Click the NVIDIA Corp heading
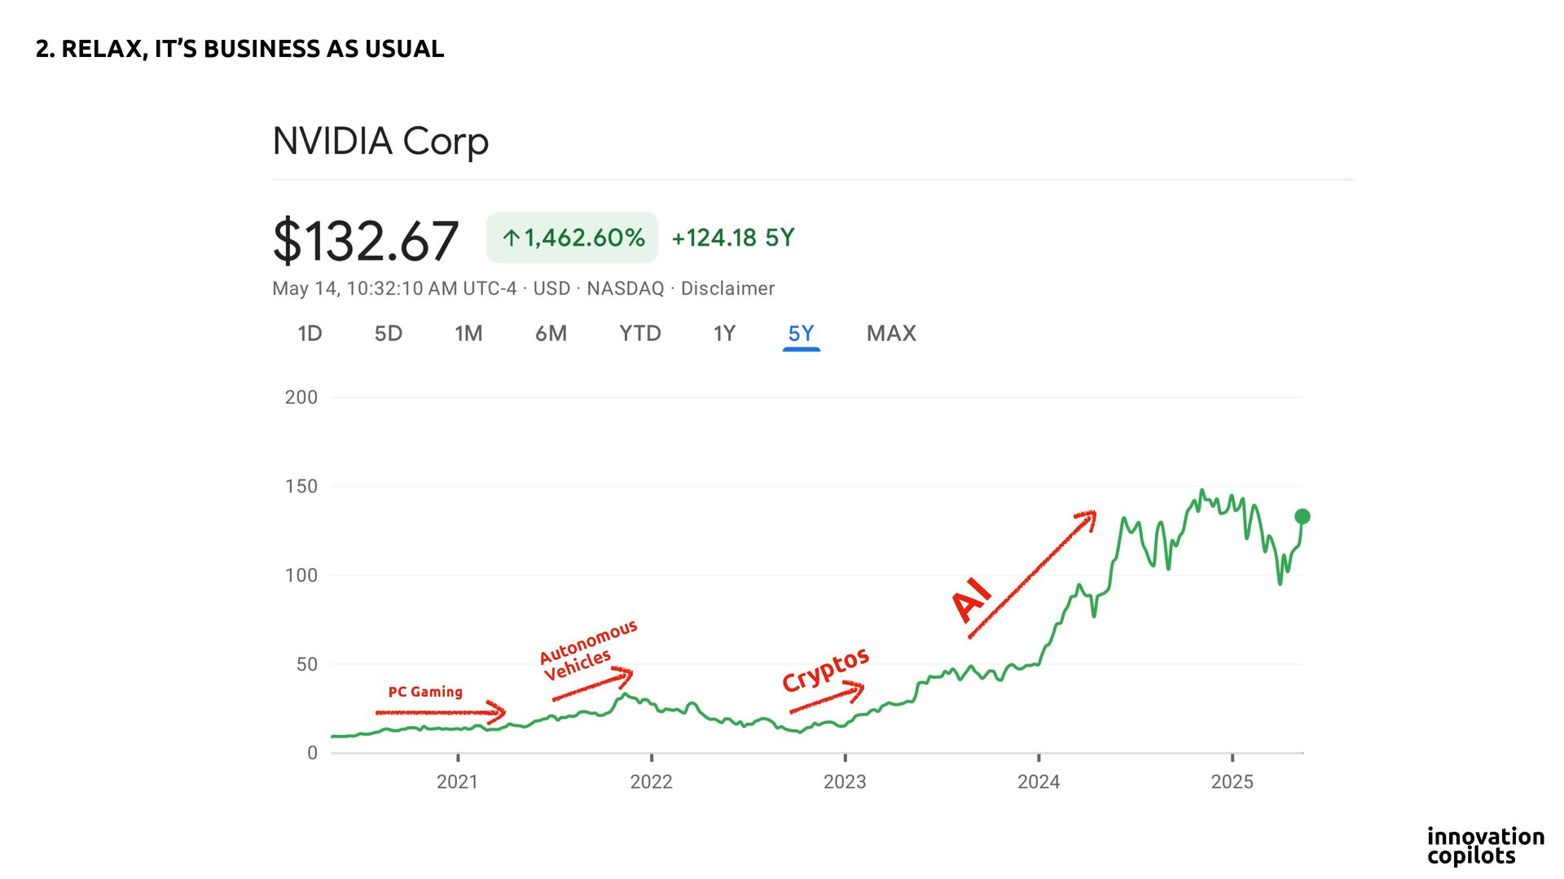1564x879 pixels. (380, 142)
